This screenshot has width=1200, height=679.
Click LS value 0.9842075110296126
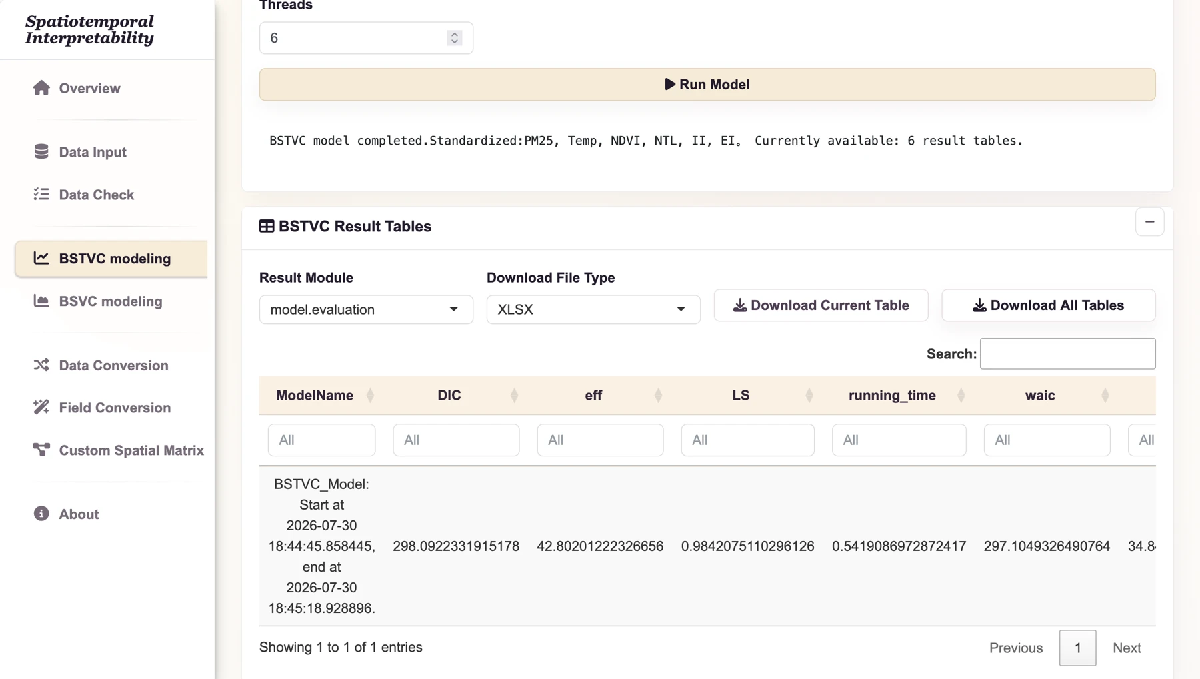click(x=748, y=546)
